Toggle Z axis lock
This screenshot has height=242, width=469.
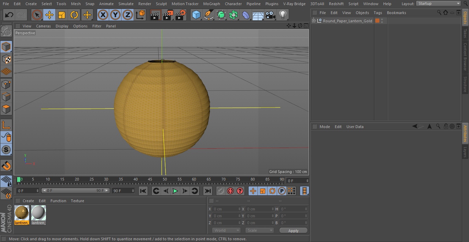tap(128, 15)
